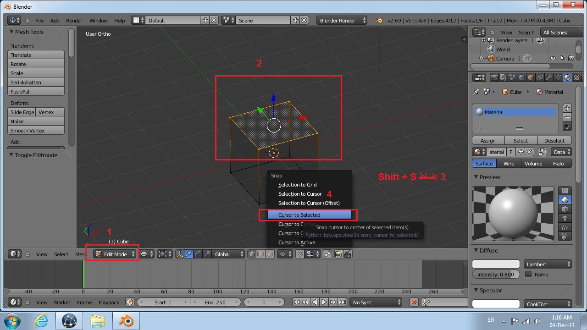Open Material properties tab sphere icon
The width and height of the screenshot is (587, 330).
coord(567,78)
